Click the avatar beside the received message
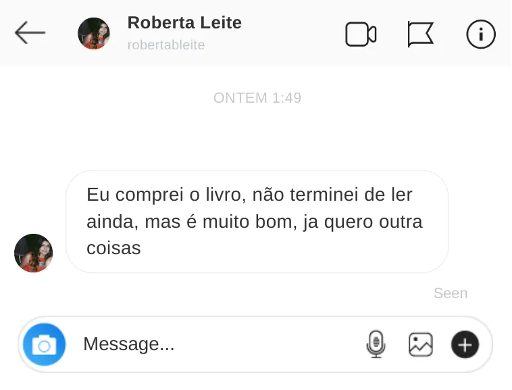The height and width of the screenshot is (390, 512). [33, 253]
